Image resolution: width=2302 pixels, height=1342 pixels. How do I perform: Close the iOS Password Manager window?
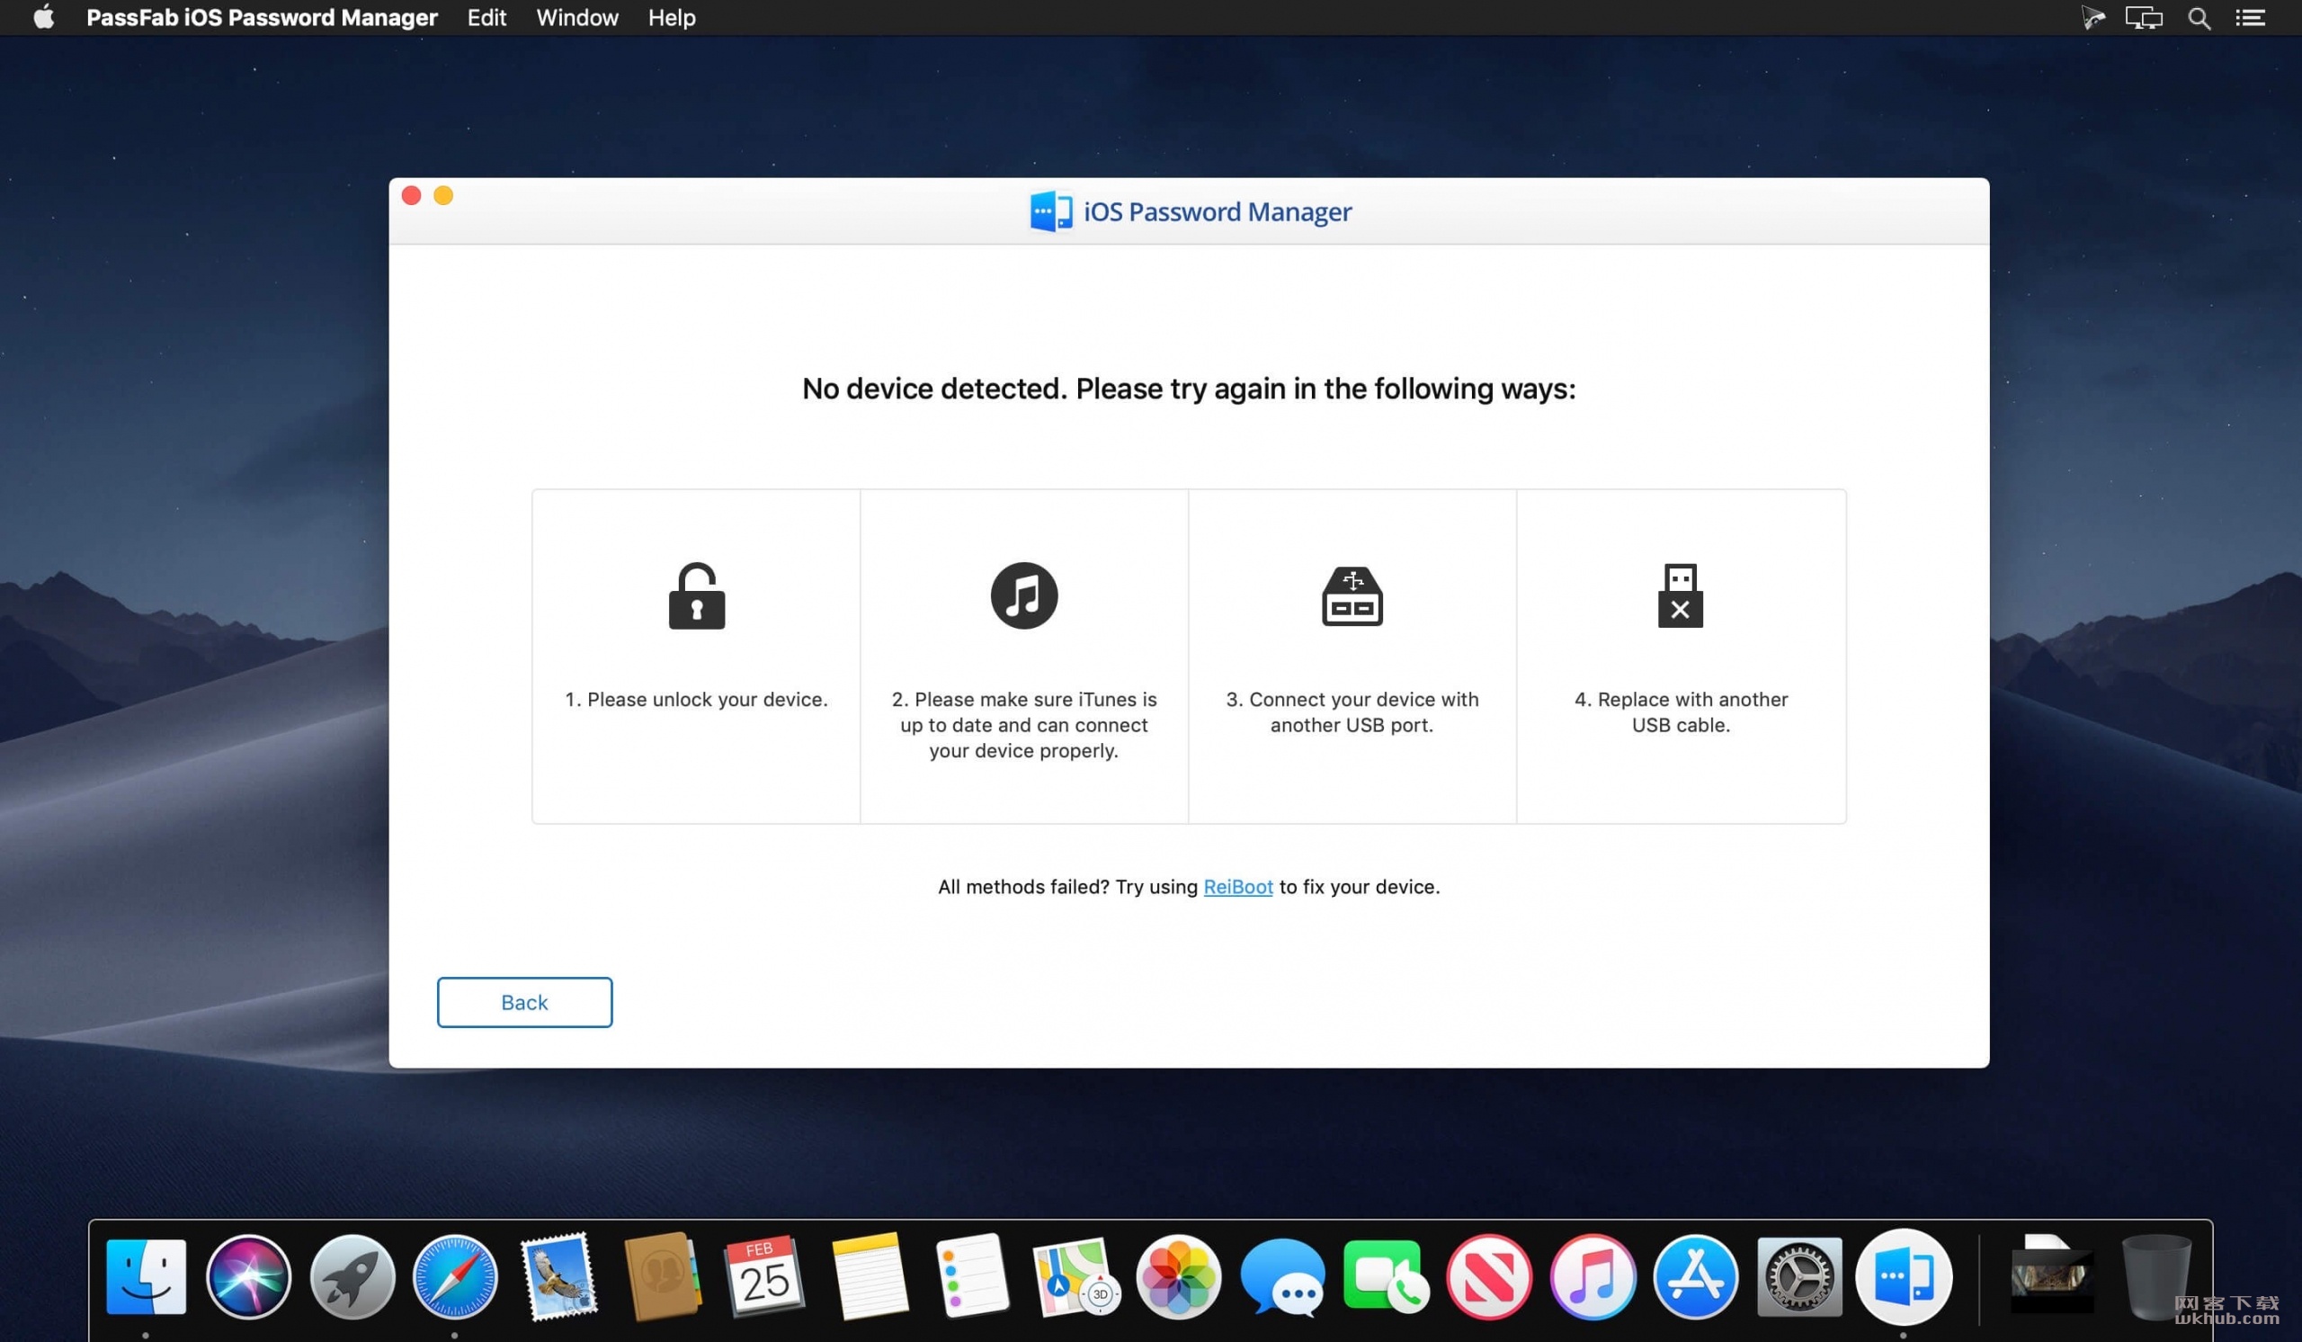411,195
